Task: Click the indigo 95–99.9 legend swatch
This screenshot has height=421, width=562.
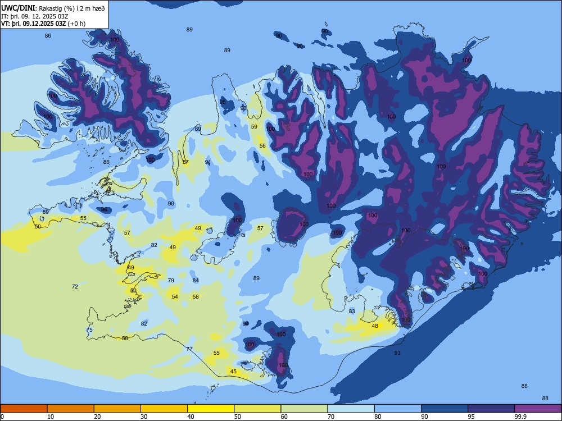Action: point(491,409)
